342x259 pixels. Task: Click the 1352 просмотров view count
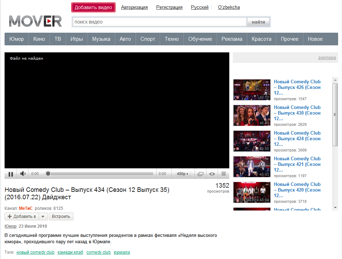click(x=218, y=188)
